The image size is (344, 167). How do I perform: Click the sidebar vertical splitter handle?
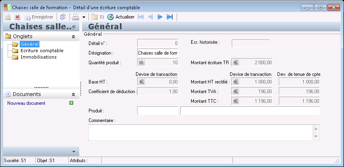(x=81, y=89)
